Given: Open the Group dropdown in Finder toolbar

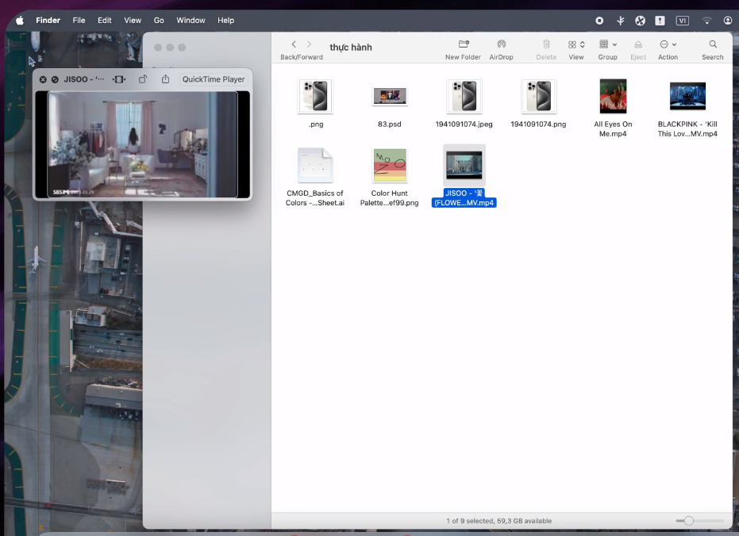Looking at the screenshot, I should tap(608, 44).
